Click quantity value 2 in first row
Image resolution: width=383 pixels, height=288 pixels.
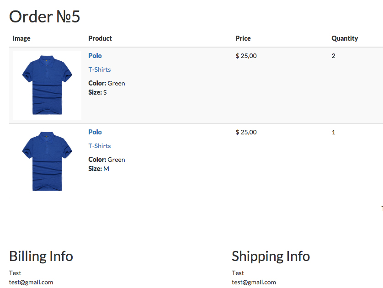point(333,56)
